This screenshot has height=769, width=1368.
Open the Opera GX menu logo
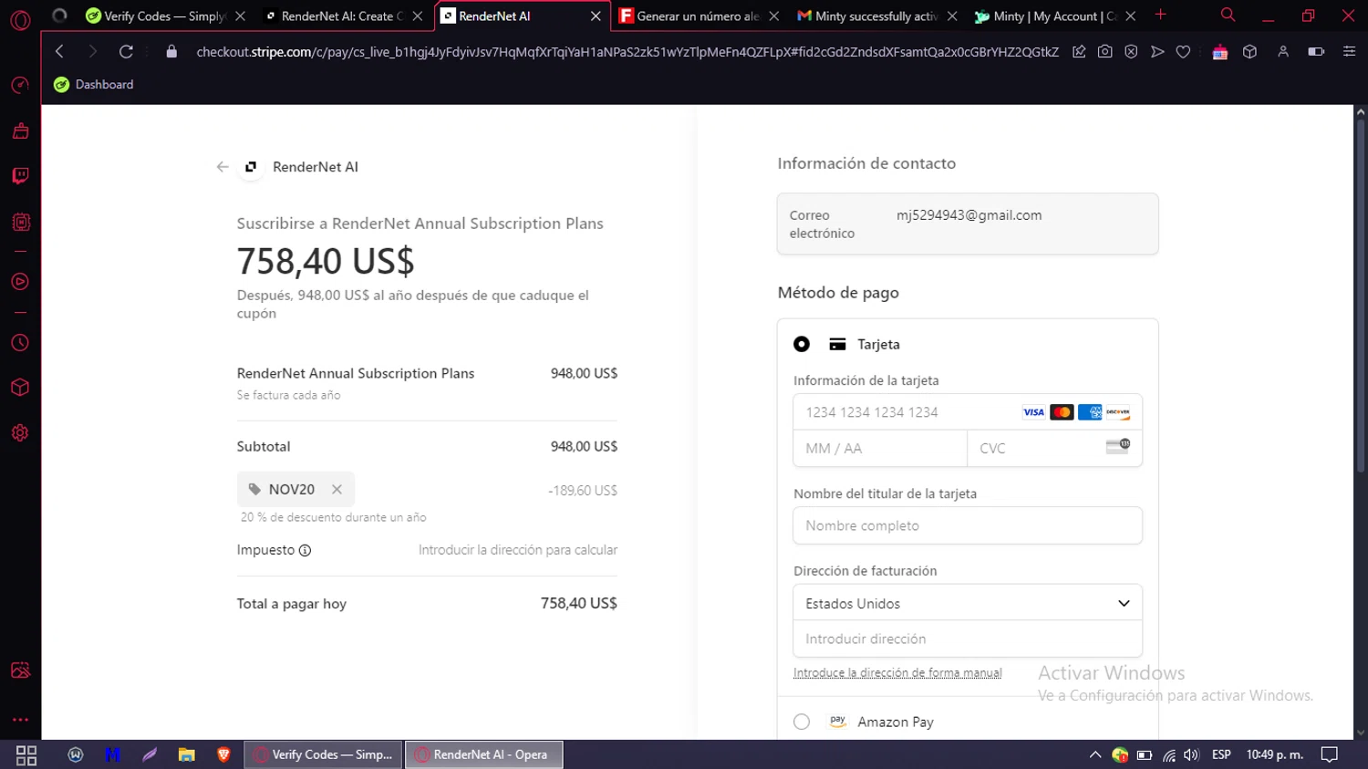(20, 19)
